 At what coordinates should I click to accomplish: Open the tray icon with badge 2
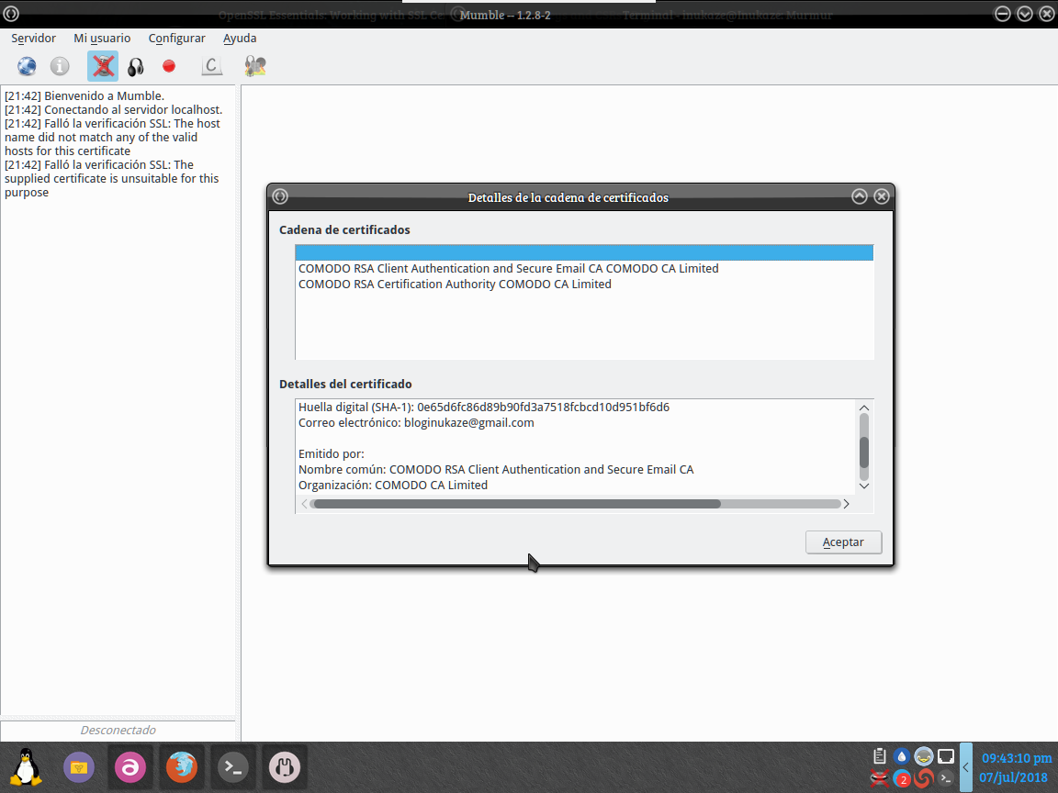click(x=902, y=779)
